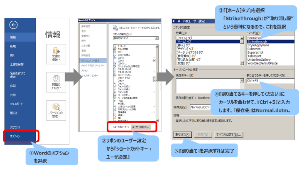Click ユーザー設定 shortcut key button

click(141, 127)
